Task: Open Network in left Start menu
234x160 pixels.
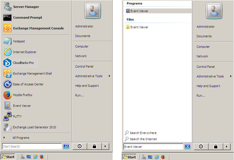Action: coord(81,56)
